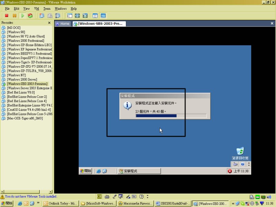Screen dimensions: 276x207
Task: Open the VM menu
Action: point(37,9)
